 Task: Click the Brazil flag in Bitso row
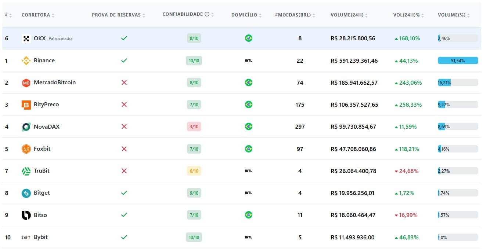pyautogui.click(x=249, y=215)
